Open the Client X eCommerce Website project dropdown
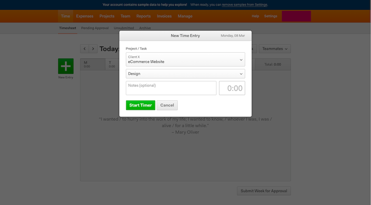The height and width of the screenshot is (205, 371). (185, 59)
